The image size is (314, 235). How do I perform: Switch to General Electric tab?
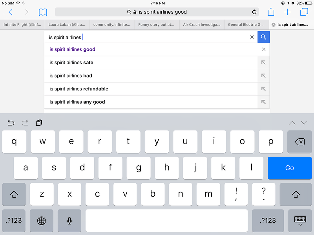coord(246,25)
